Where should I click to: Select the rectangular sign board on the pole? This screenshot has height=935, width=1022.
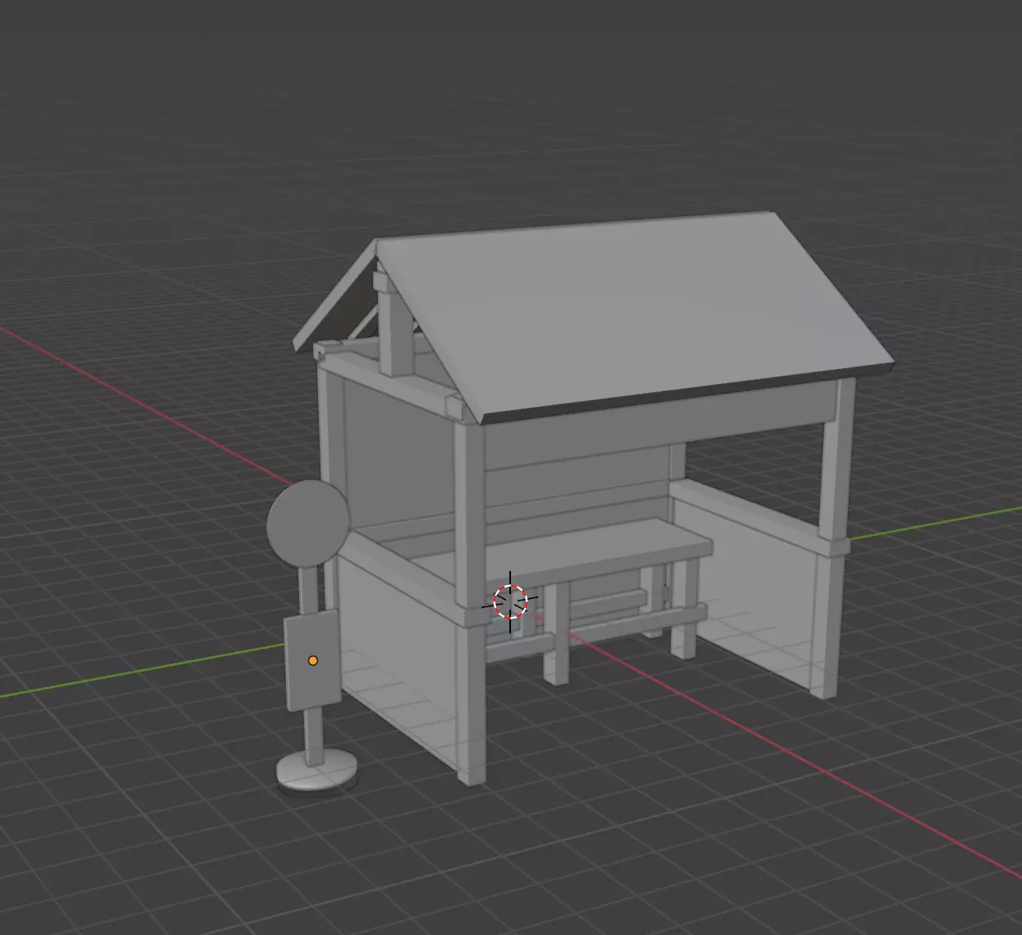312,660
